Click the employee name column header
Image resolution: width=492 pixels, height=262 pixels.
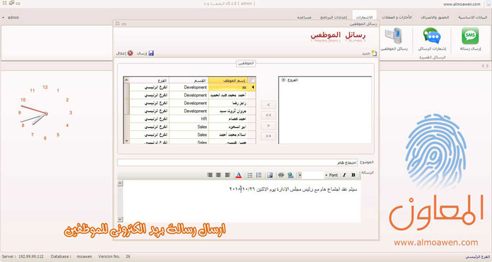[x=228, y=81]
